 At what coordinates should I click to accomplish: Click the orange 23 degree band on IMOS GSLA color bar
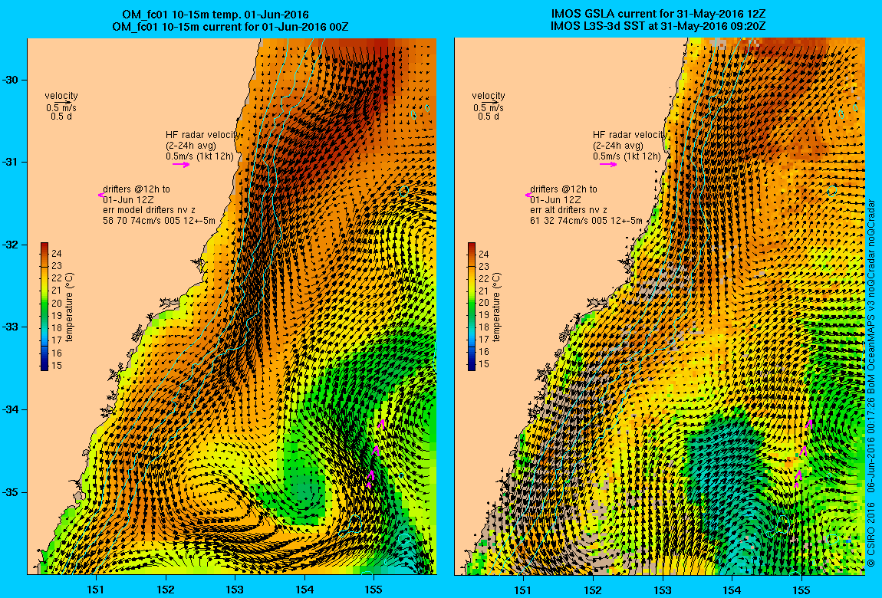click(472, 266)
